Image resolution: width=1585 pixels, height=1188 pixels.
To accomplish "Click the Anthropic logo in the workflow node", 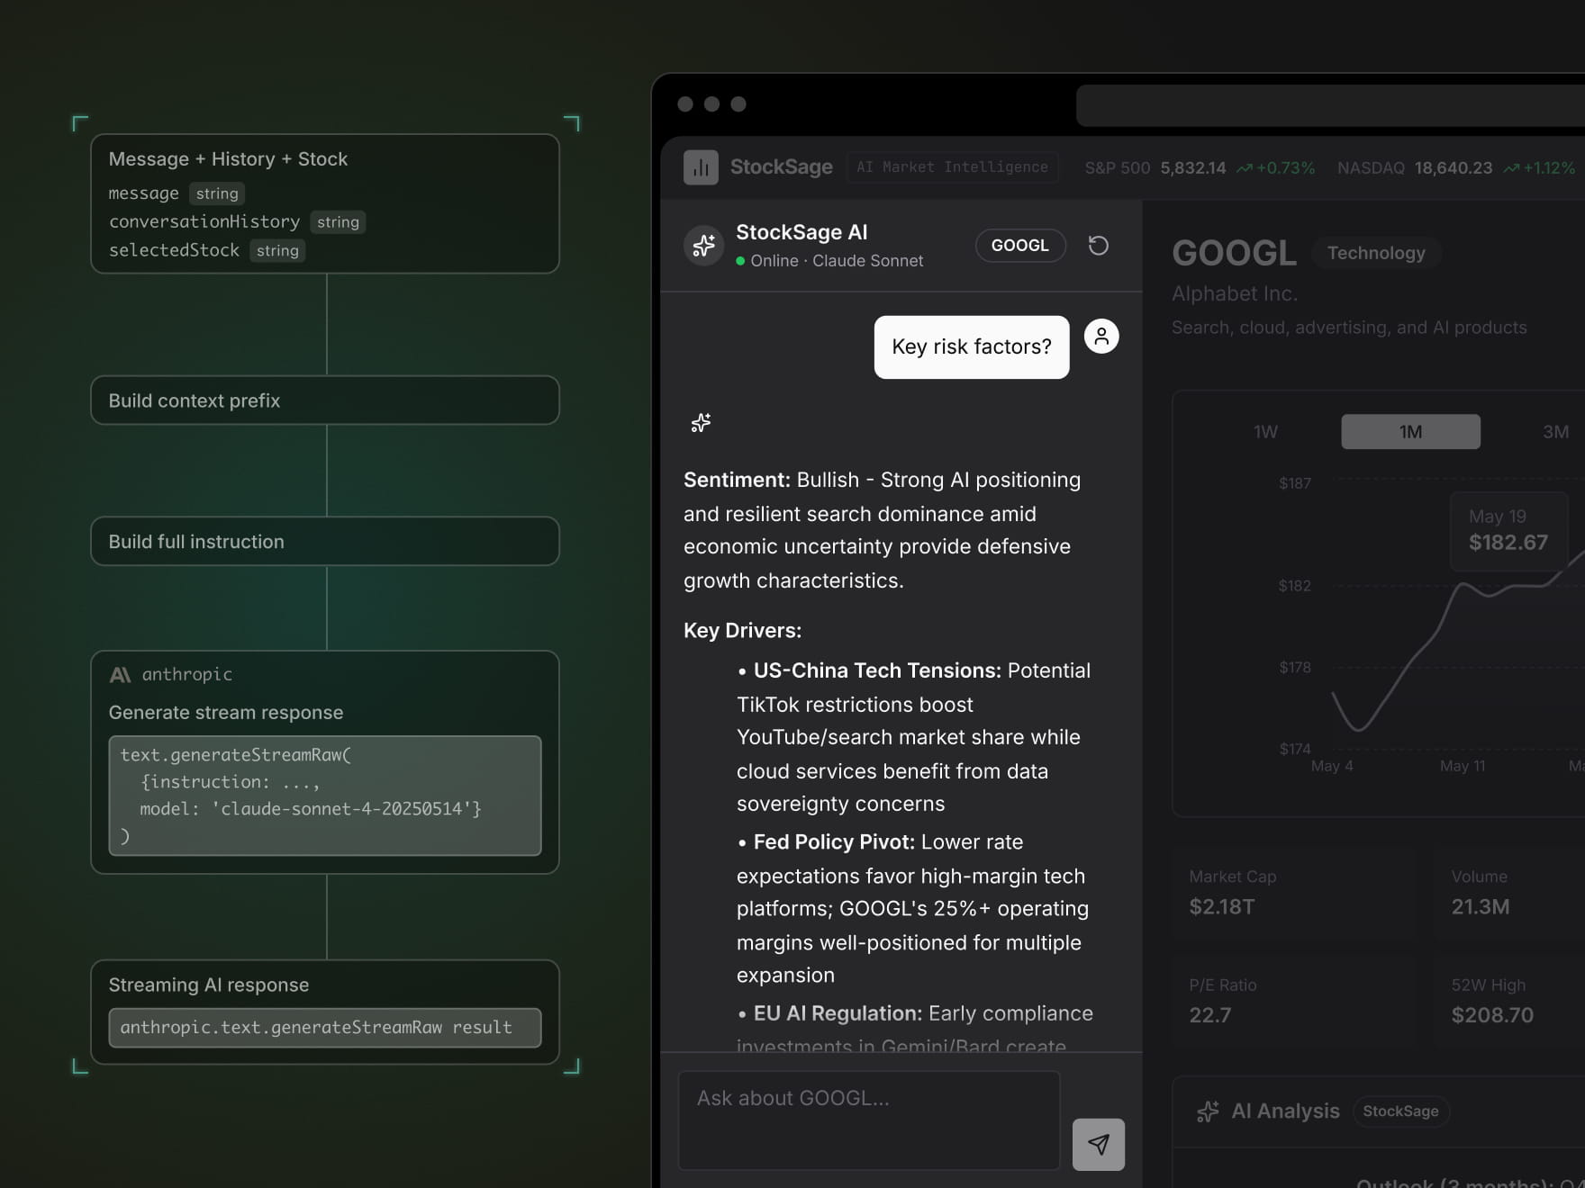I will (x=120, y=674).
